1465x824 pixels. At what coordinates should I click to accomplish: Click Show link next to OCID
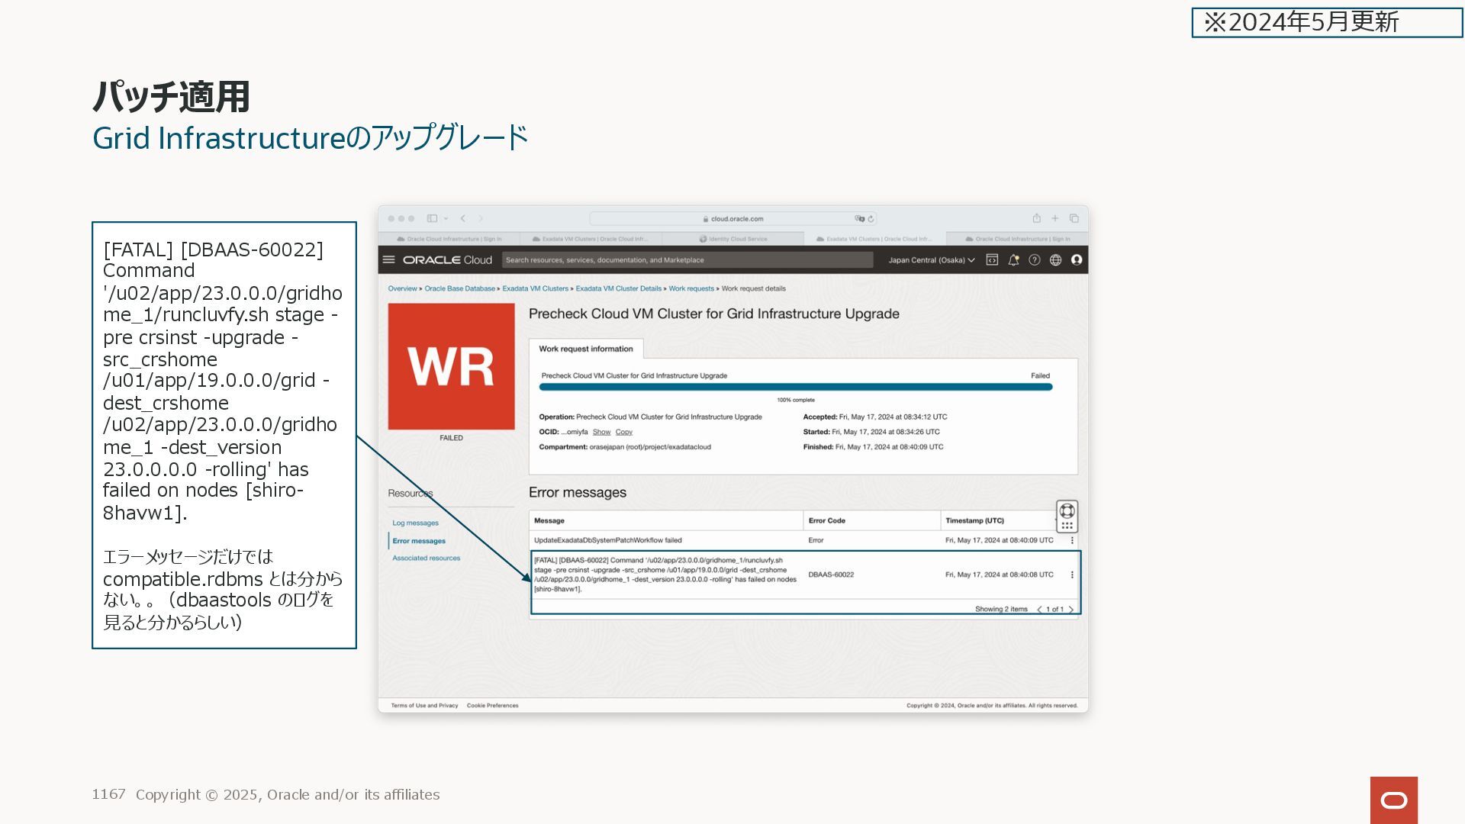click(x=601, y=432)
